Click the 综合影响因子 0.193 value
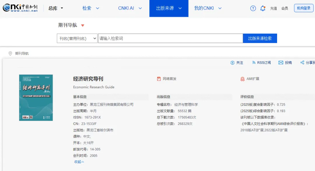This screenshot has width=315, height=171. click(281, 111)
